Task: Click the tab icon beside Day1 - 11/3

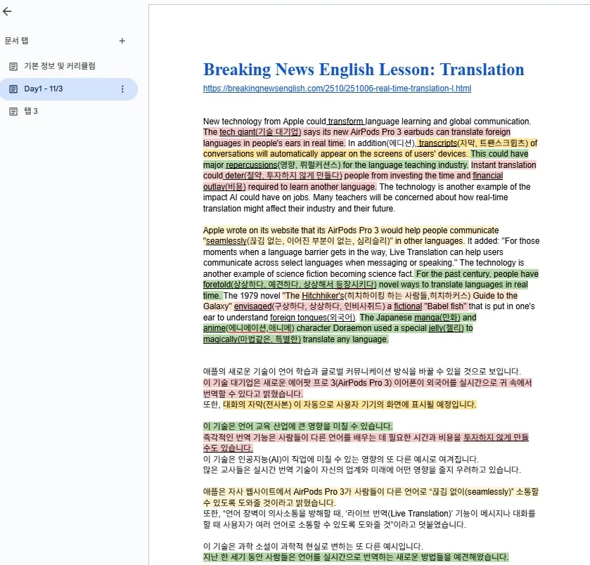Action: pyautogui.click(x=13, y=89)
